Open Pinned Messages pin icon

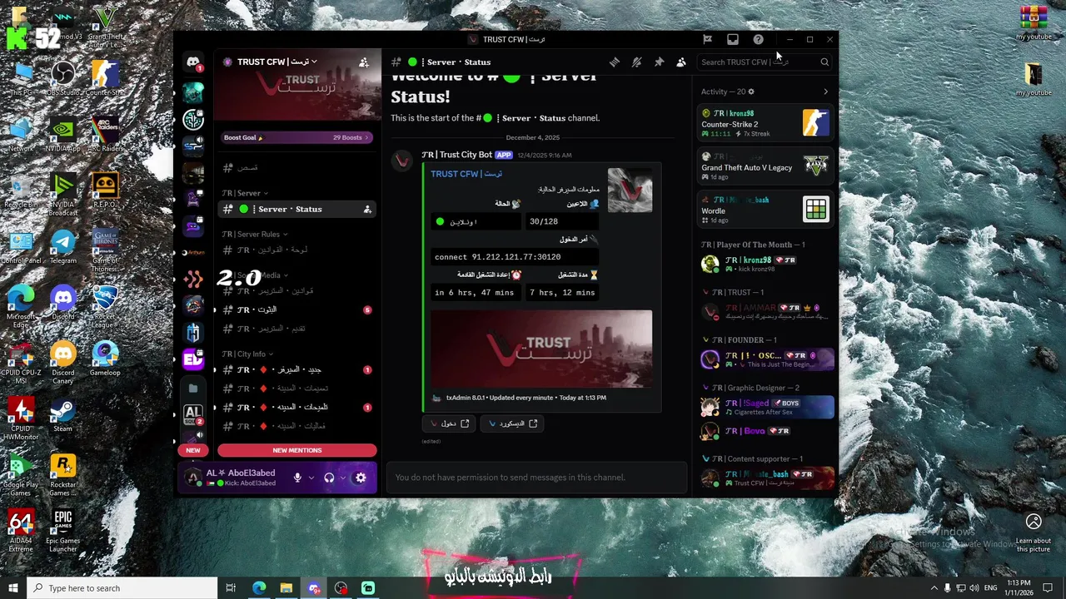pos(659,62)
